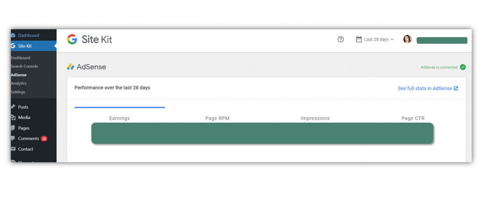Open the Site Kit Settings submenu item
Screen dimensions: 483x201
point(18,92)
